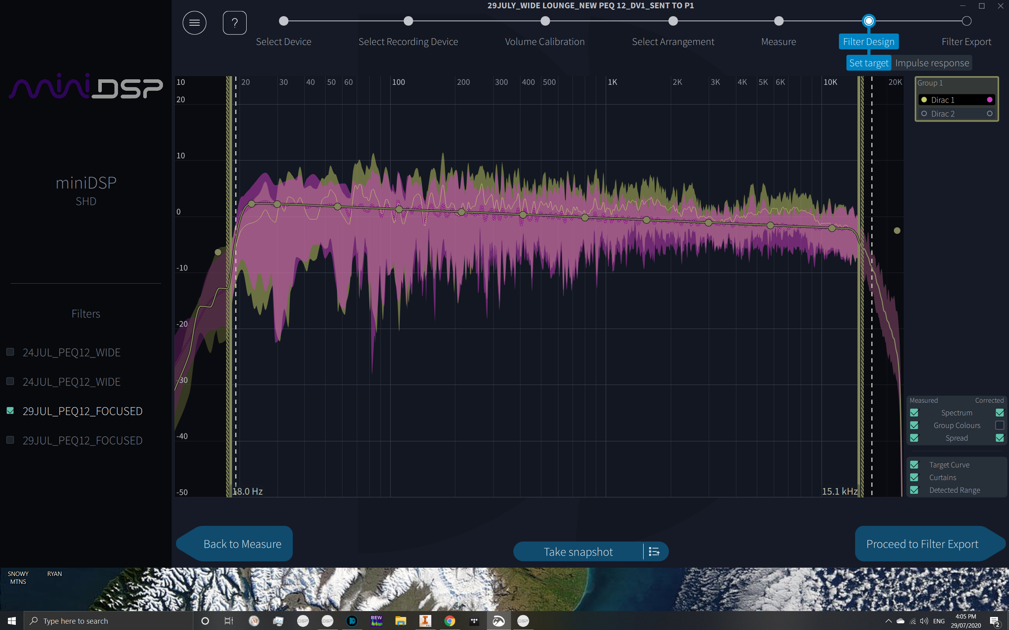Go to the Measure step
This screenshot has height=630, width=1009.
click(x=779, y=41)
